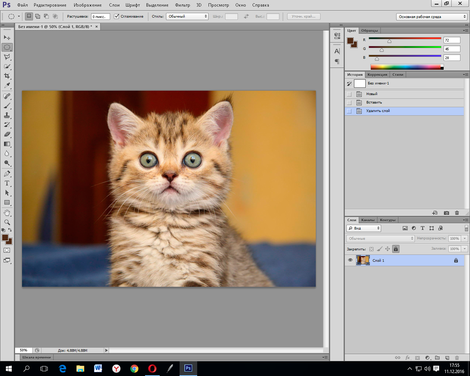Select the Eyedropper tool

[x=7, y=86]
